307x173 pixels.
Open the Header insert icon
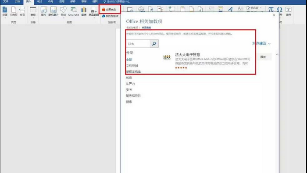pos(183,9)
